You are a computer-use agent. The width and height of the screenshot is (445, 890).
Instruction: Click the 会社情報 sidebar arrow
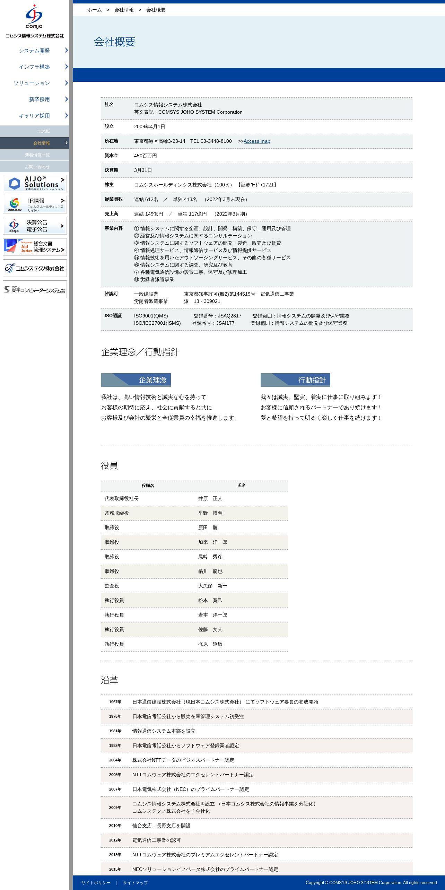67,143
